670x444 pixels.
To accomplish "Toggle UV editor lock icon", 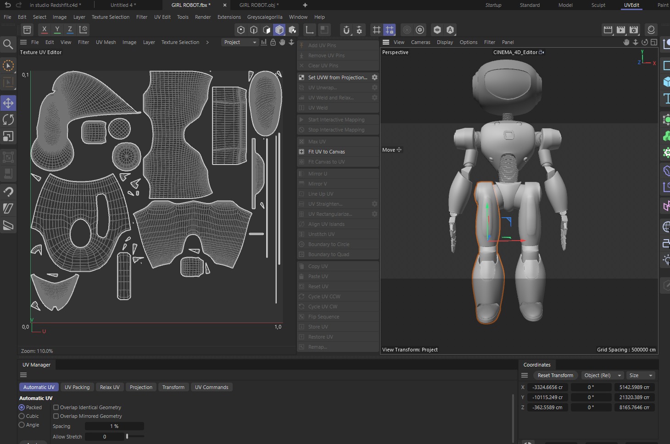I will [x=273, y=42].
